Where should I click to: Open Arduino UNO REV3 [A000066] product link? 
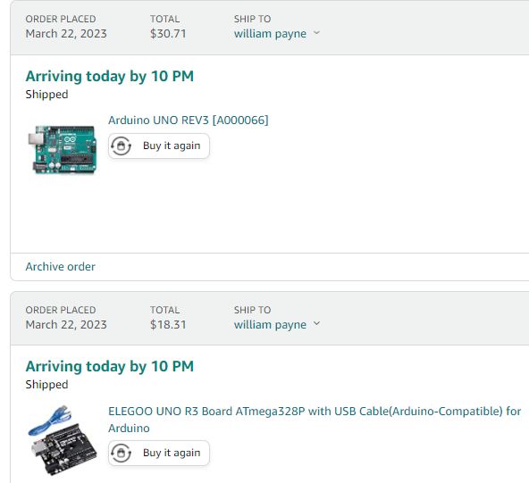tap(189, 120)
